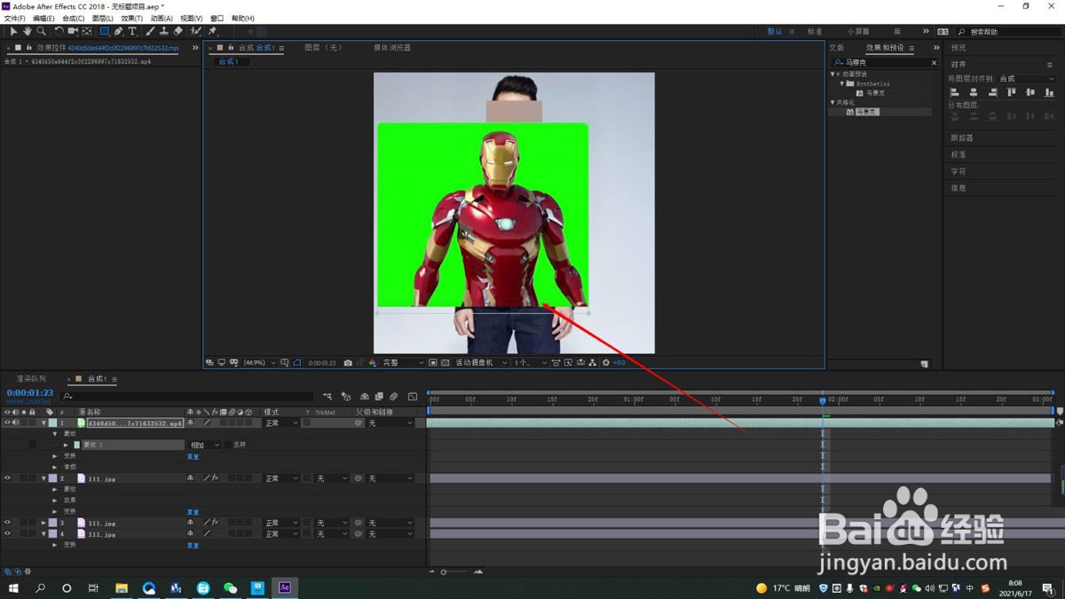Hide layer 2 111.jpg eye toggle
This screenshot has height=599, width=1065.
[7, 478]
